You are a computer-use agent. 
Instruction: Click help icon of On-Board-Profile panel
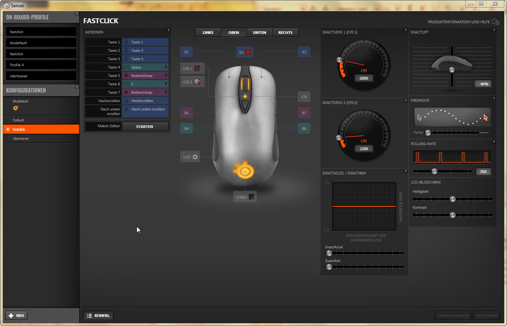(76, 14)
